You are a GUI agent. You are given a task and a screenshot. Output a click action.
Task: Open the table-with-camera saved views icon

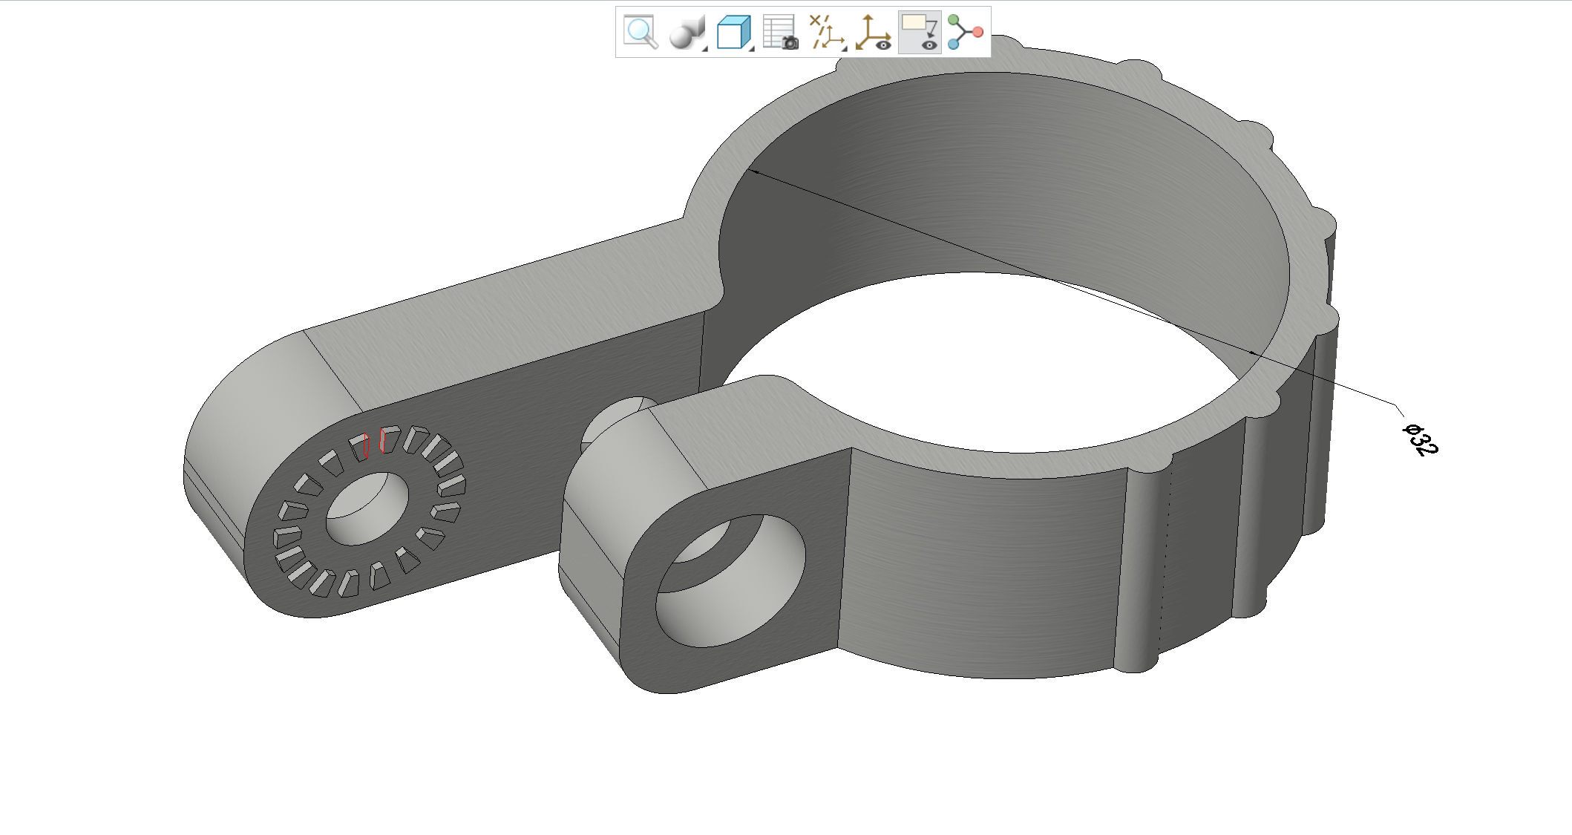(x=779, y=32)
